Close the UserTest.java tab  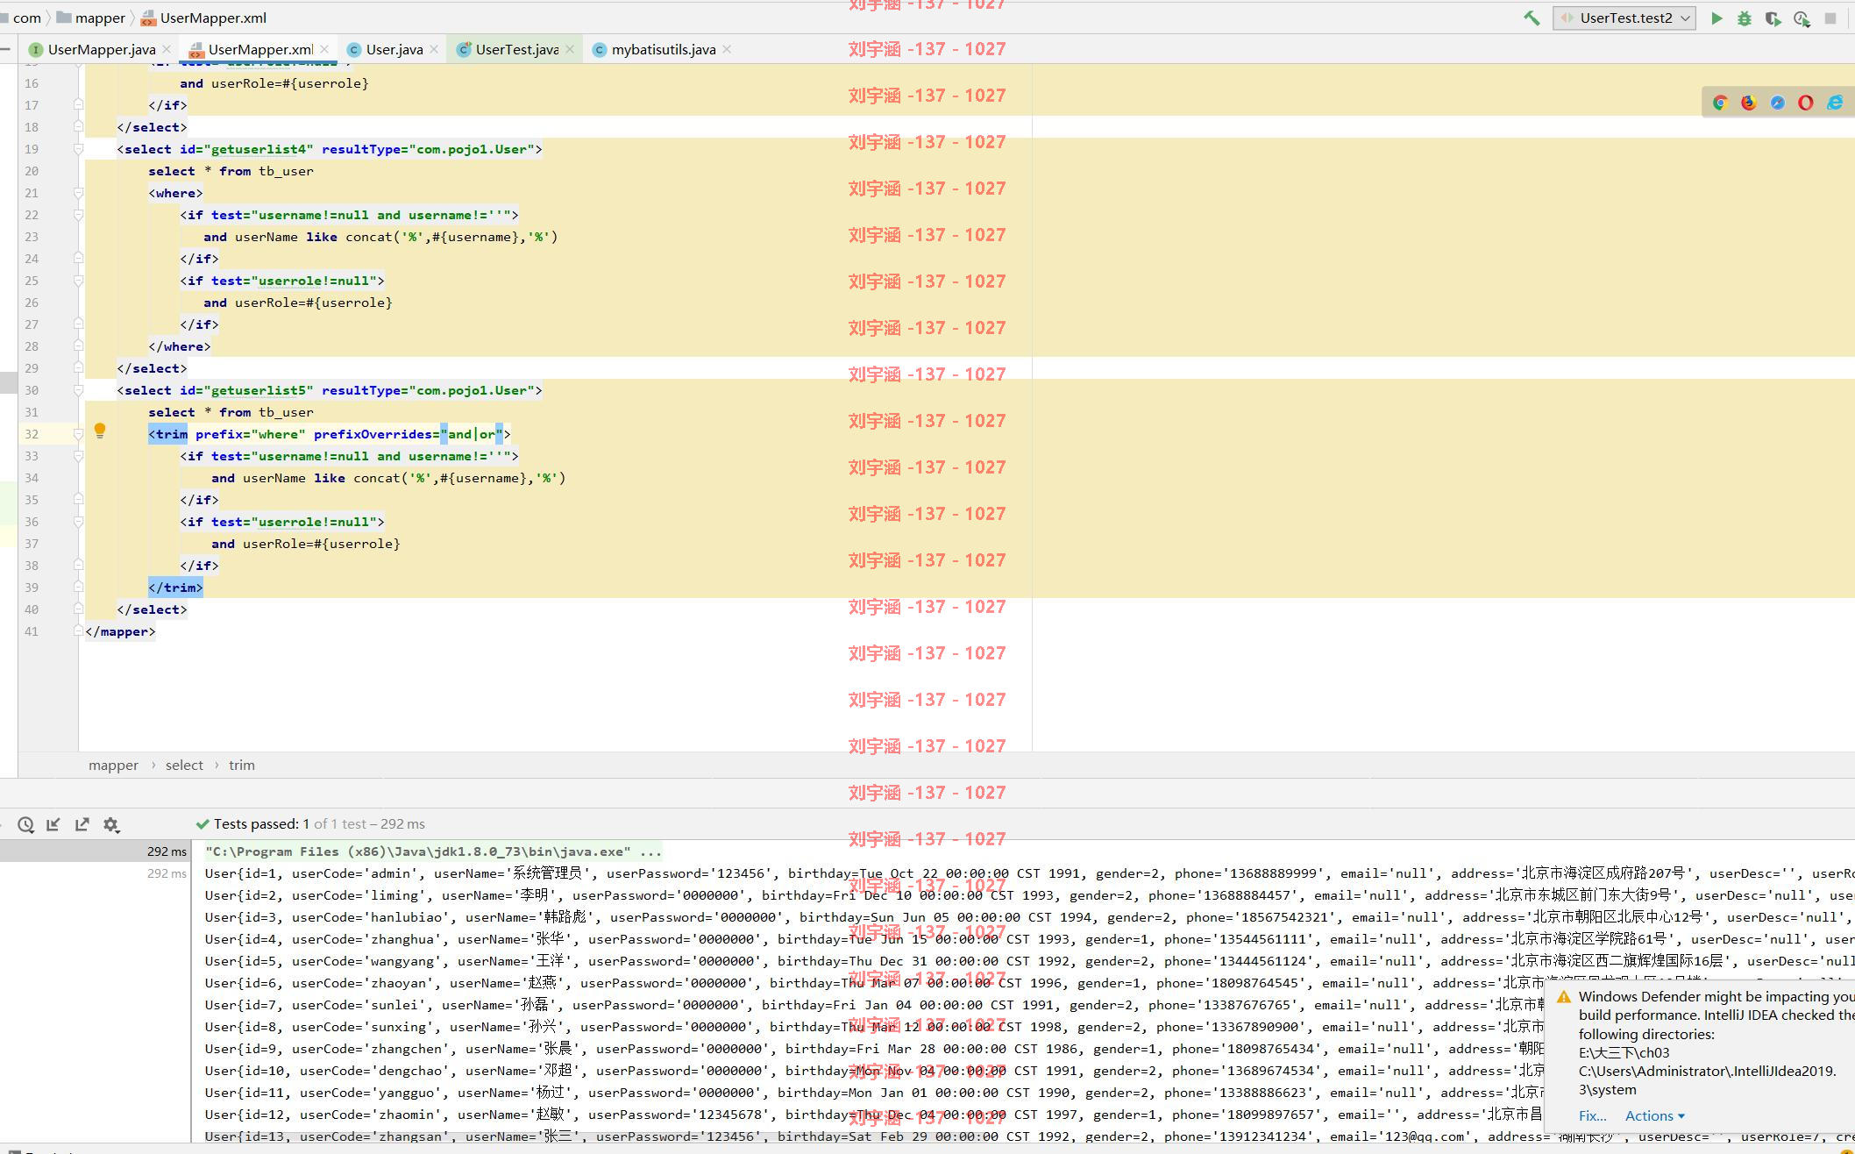click(x=569, y=49)
